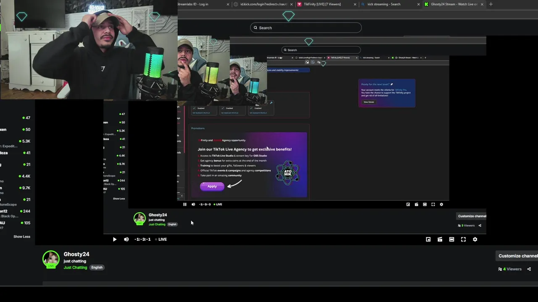This screenshot has height=302, width=538.
Task: Open settings gear on the outer player
Action: 475,240
